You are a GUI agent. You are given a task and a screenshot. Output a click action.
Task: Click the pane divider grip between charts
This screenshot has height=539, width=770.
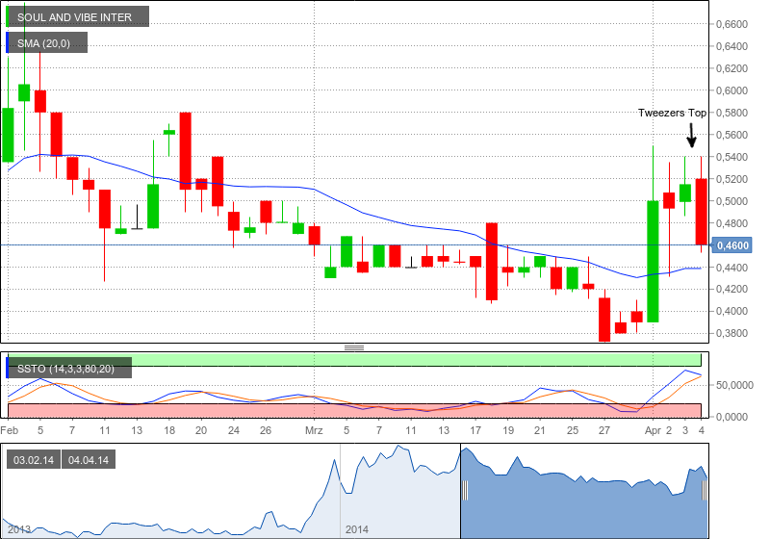tap(354, 347)
